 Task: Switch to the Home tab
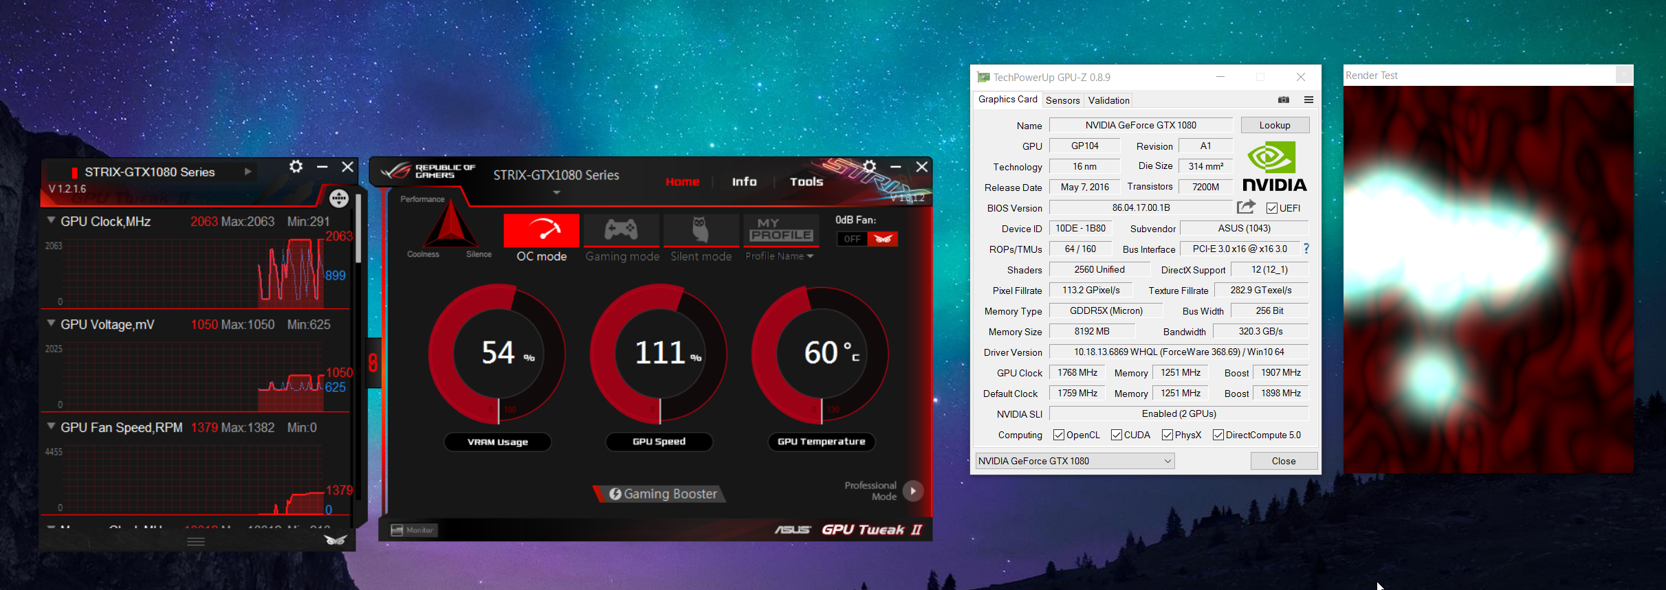point(682,181)
